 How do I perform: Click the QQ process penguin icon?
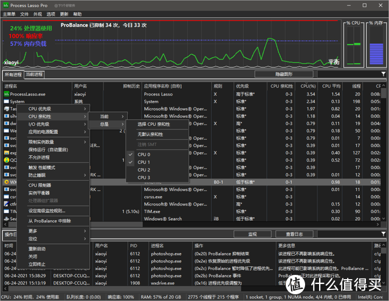7,160
